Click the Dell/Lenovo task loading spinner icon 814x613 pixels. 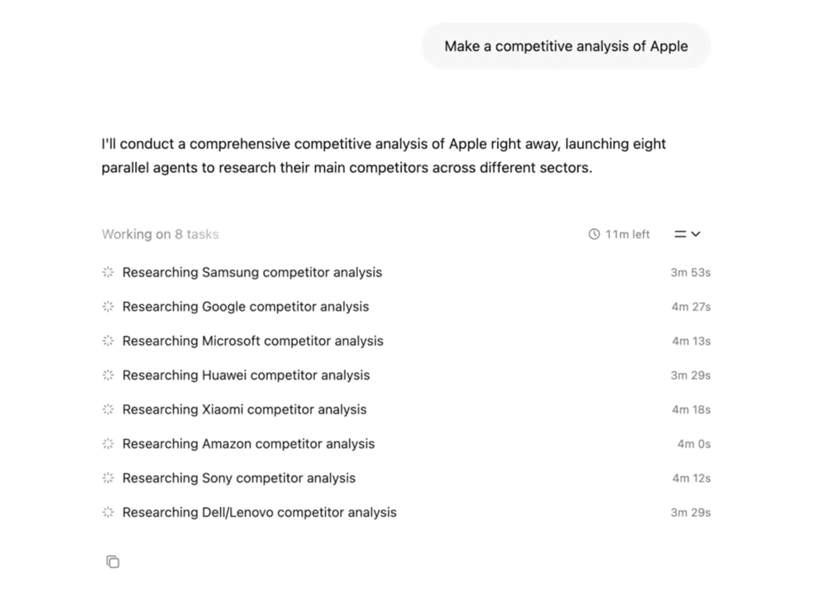[108, 512]
